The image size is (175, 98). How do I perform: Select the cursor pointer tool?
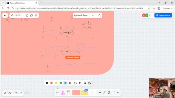(x=5, y=93)
